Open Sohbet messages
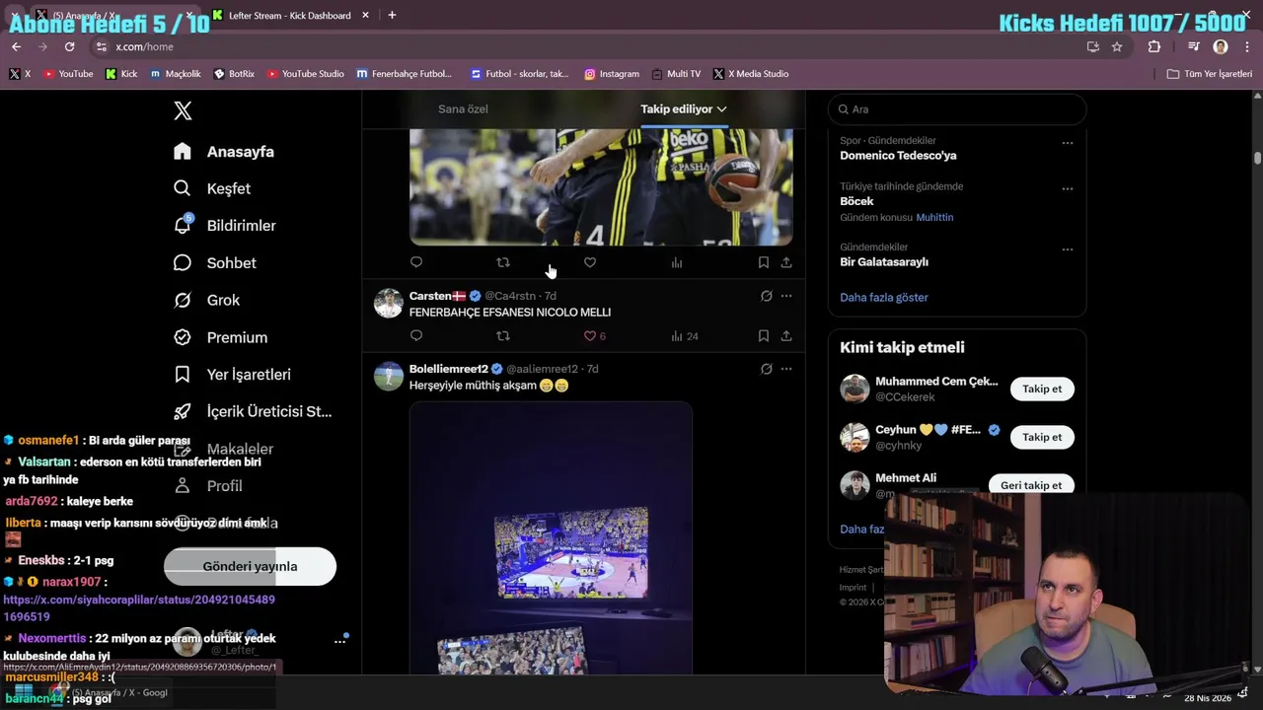1263x710 pixels. tap(215, 263)
